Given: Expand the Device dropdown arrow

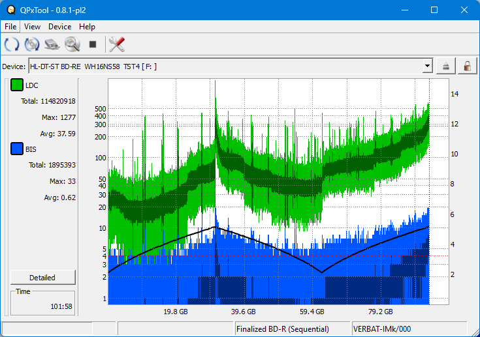Looking at the screenshot, I should pos(427,66).
